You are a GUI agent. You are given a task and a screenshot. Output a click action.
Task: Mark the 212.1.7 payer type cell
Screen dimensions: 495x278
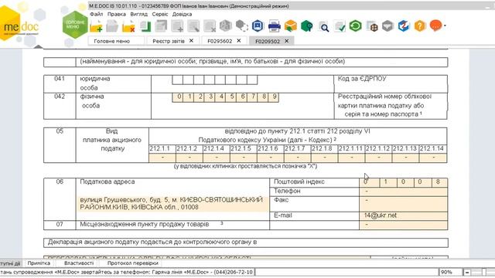pyautogui.click(x=298, y=158)
